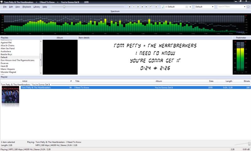Open the Playback menu
Image resolution: width=251 pixels, height=151 pixels.
27,7
